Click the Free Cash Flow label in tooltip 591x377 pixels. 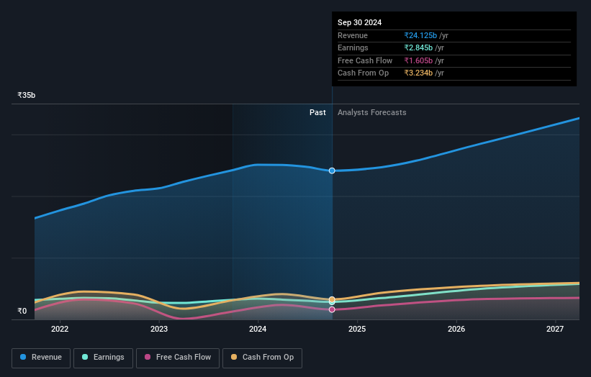365,60
